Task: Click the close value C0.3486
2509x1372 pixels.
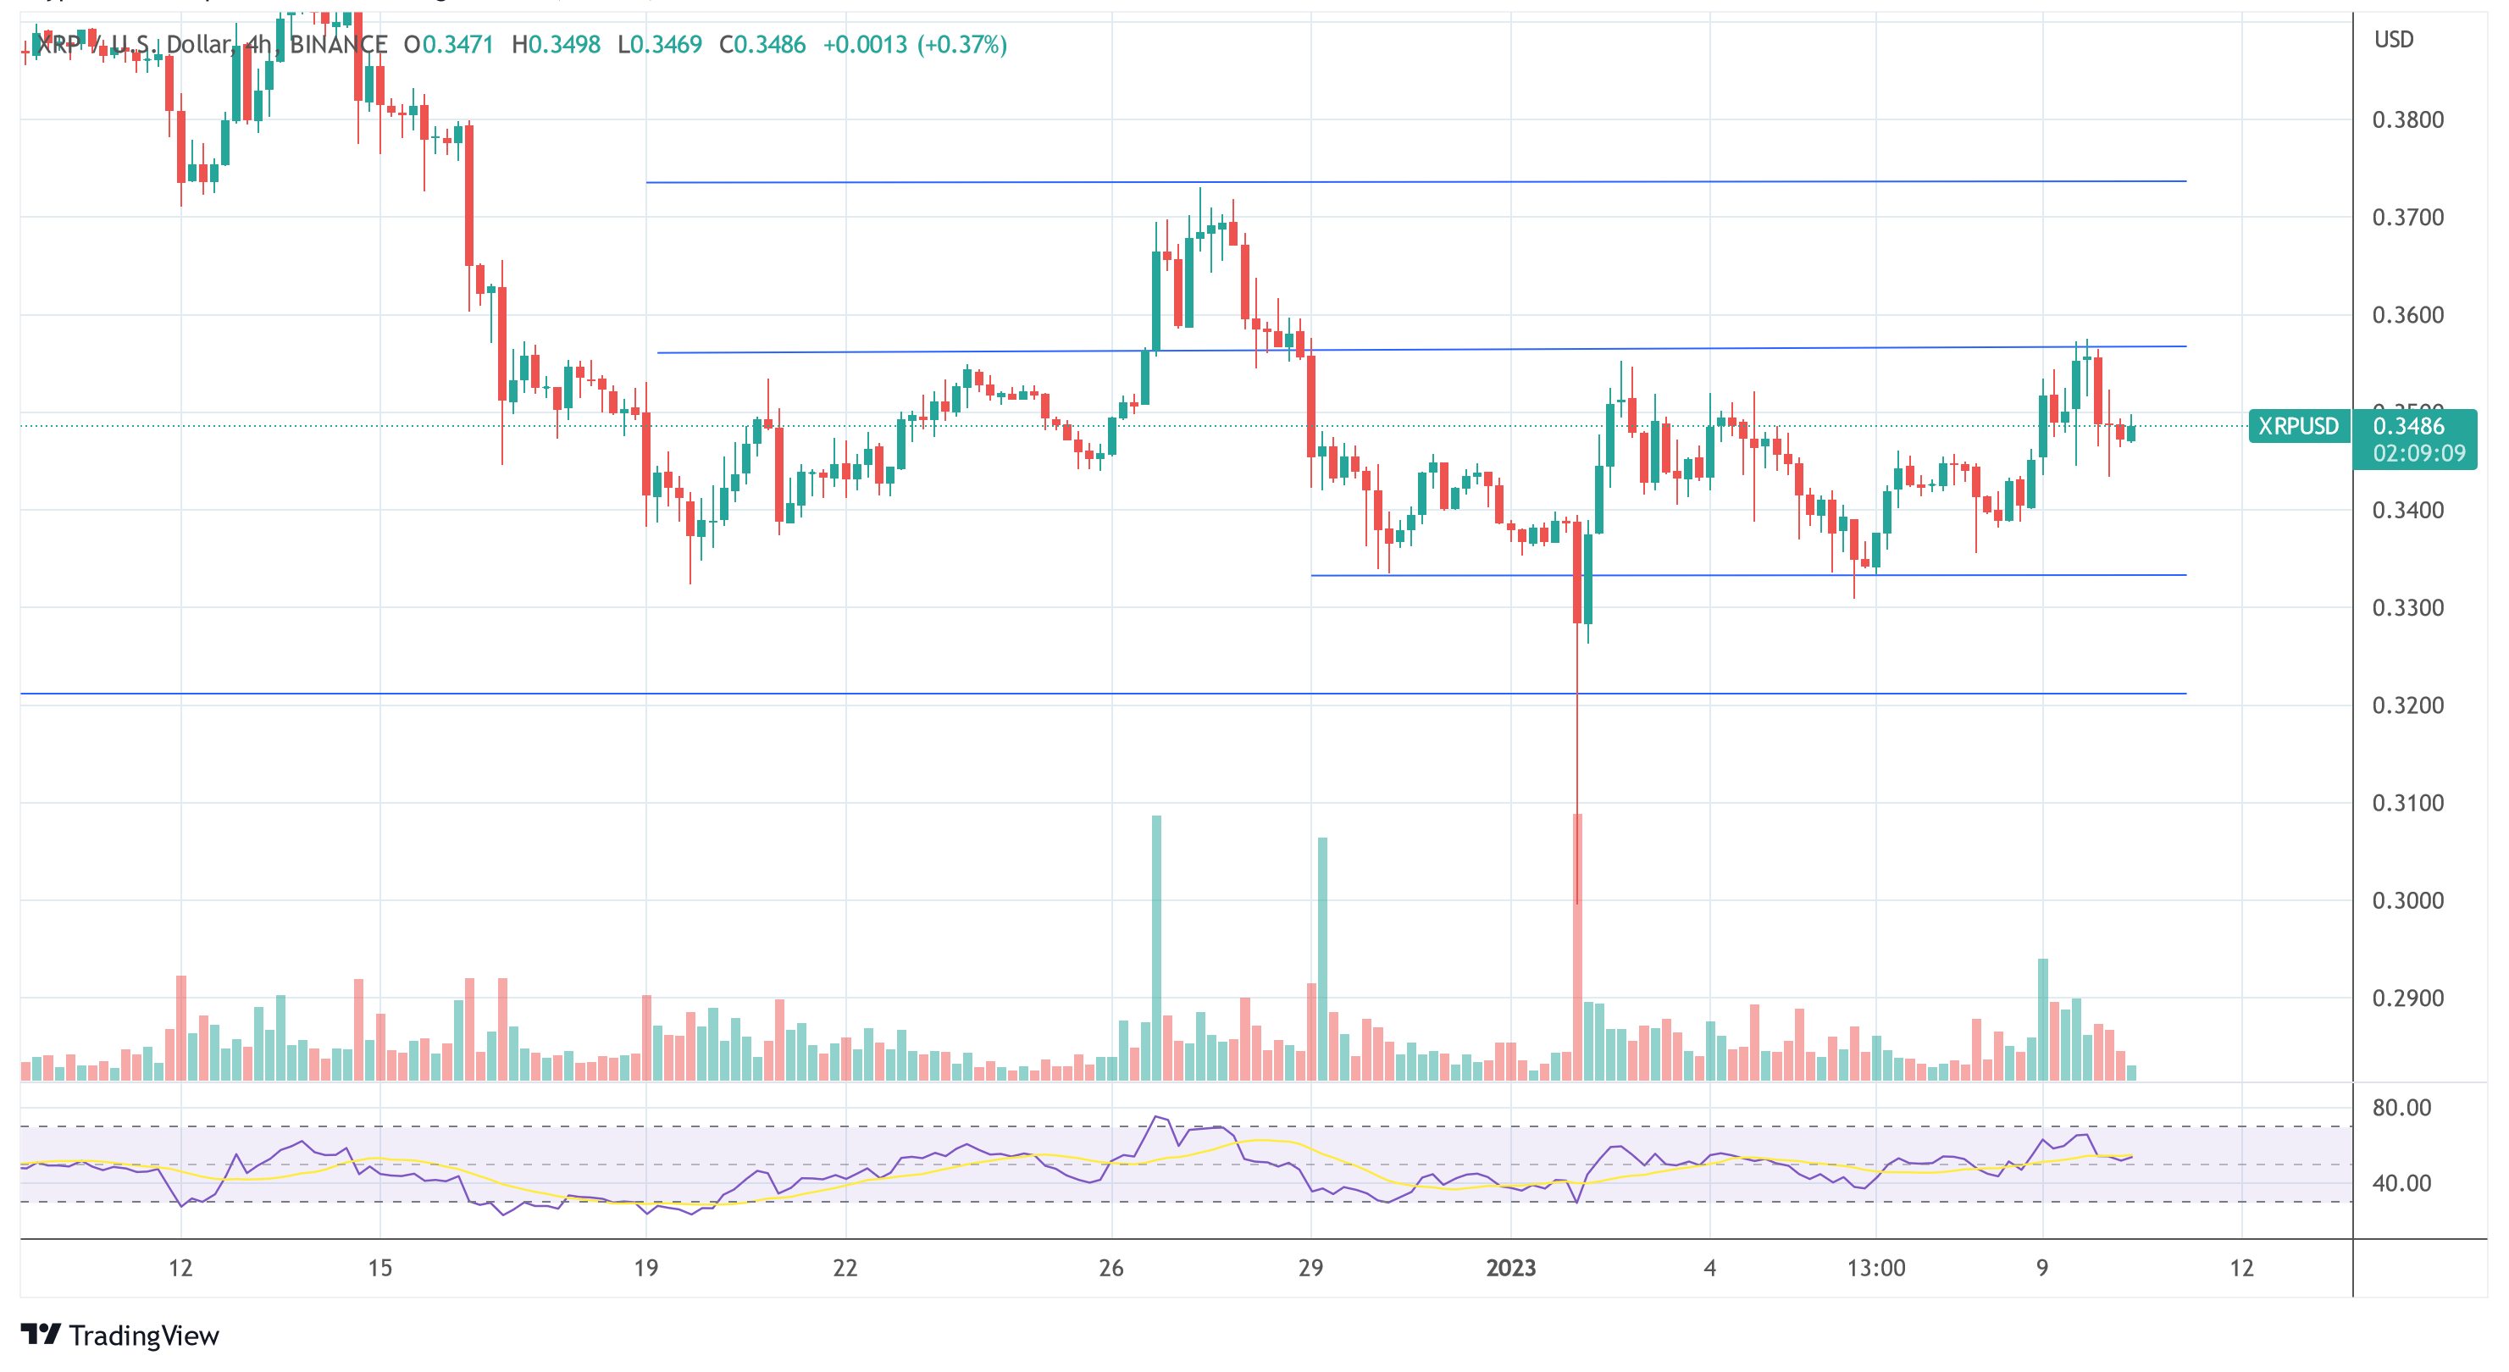Action: (762, 45)
